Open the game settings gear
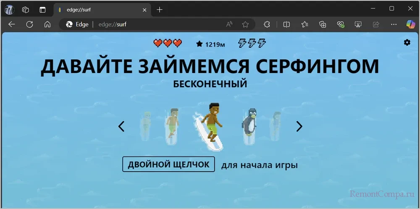The image size is (420, 209). pos(407,42)
